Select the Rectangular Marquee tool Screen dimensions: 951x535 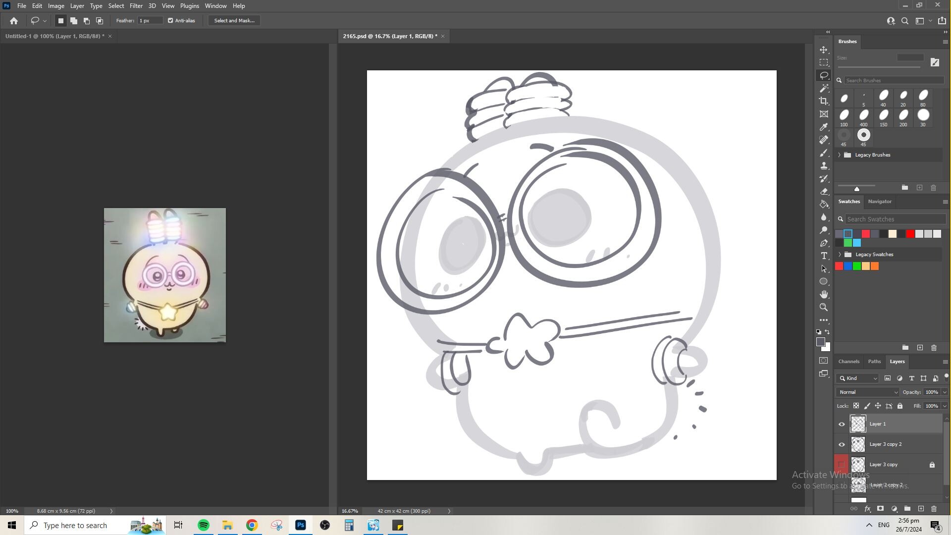click(x=824, y=63)
